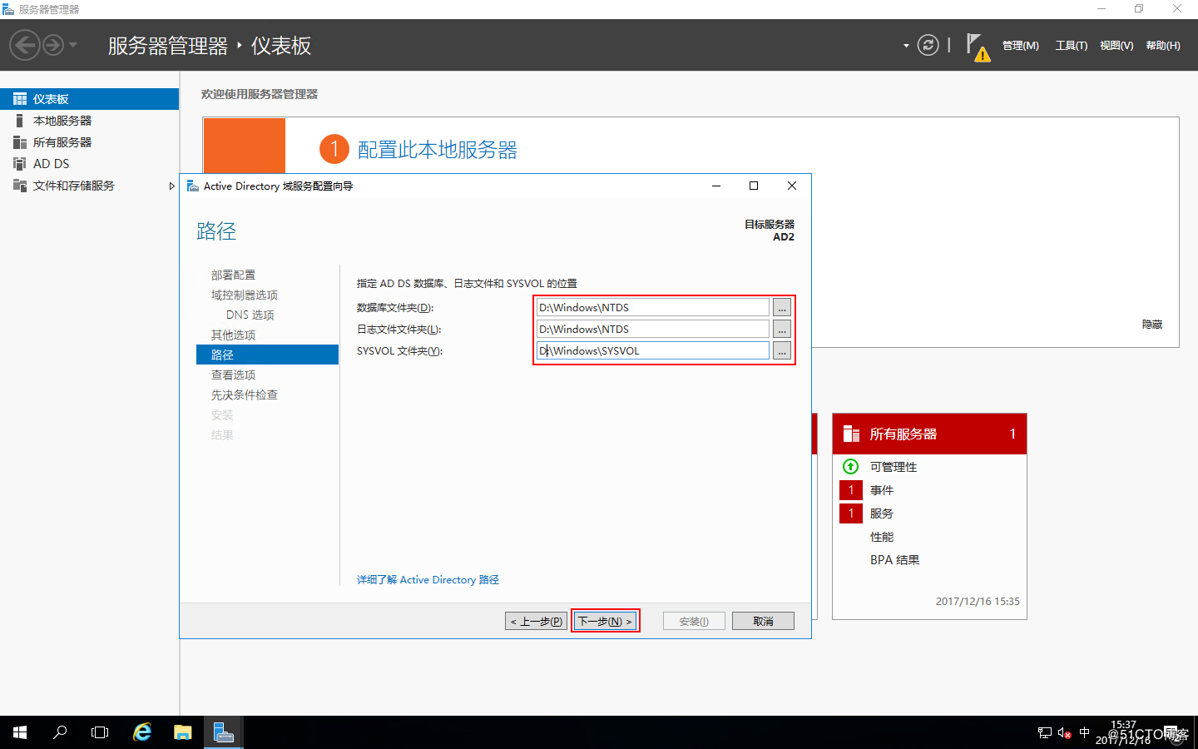Image resolution: width=1198 pixels, height=749 pixels.
Task: Click the network tray icon
Action: point(1045,733)
